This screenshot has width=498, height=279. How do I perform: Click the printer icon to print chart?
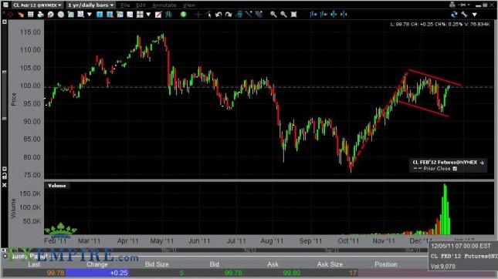tap(41, 15)
